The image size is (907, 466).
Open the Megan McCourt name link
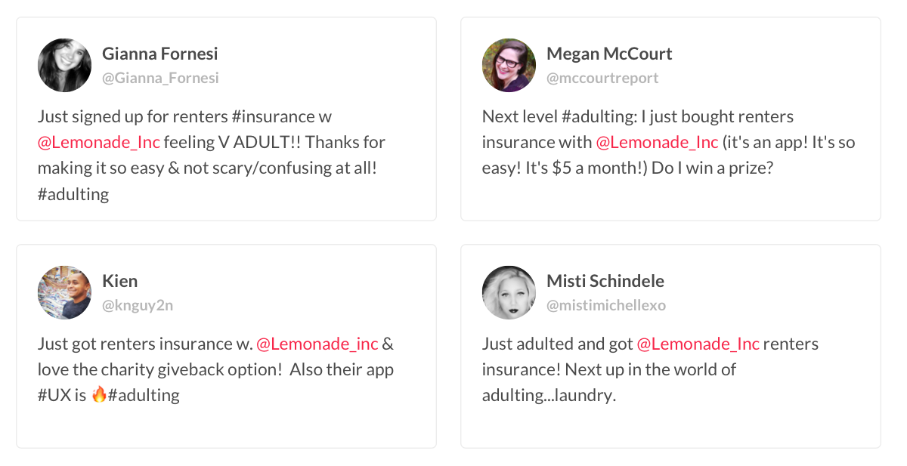tap(608, 54)
